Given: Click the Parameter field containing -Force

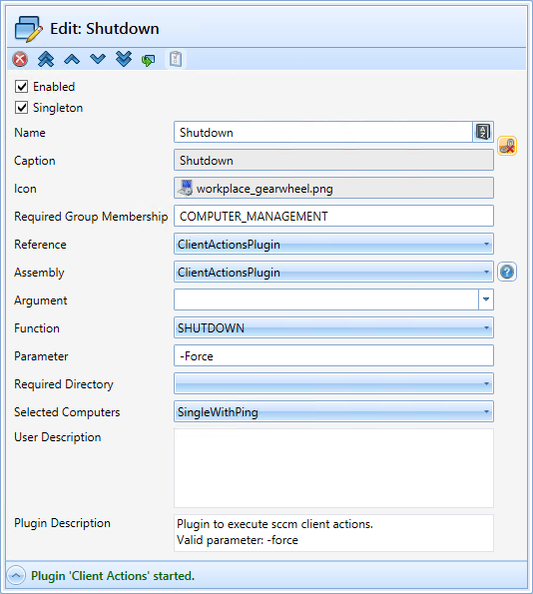Looking at the screenshot, I should point(333,355).
